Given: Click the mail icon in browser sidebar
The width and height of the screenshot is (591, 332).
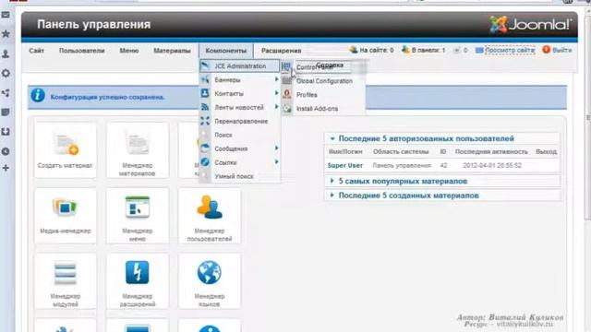Looking at the screenshot, I should pos(6,15).
